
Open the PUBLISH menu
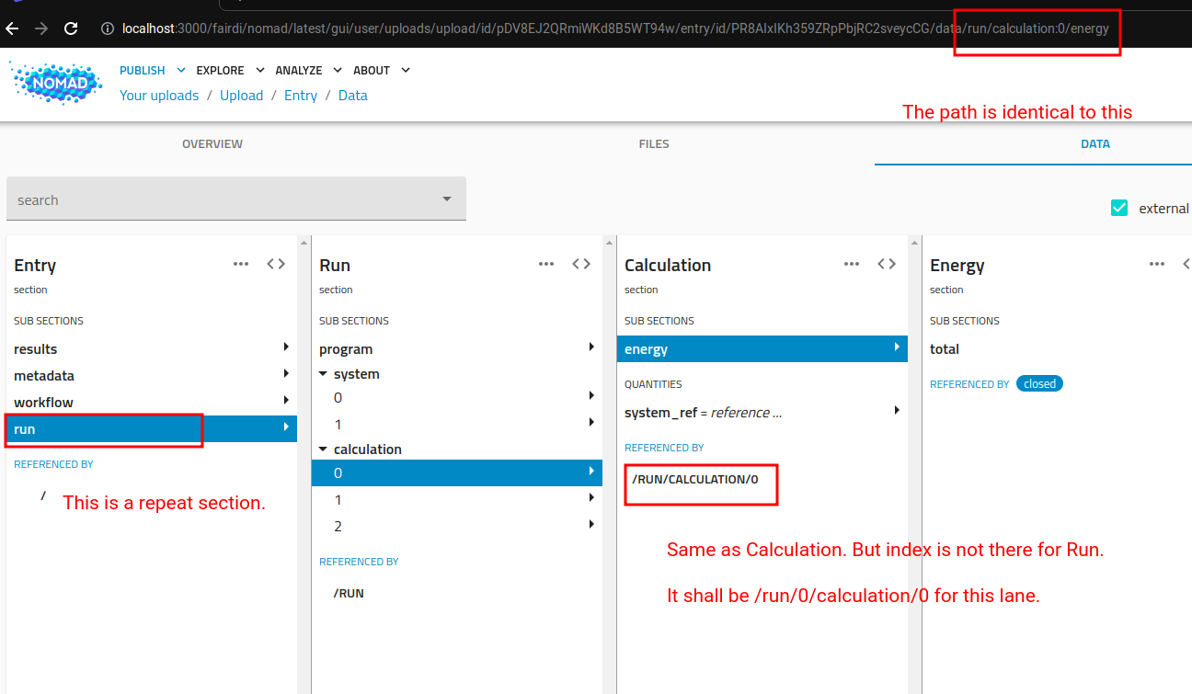[153, 70]
